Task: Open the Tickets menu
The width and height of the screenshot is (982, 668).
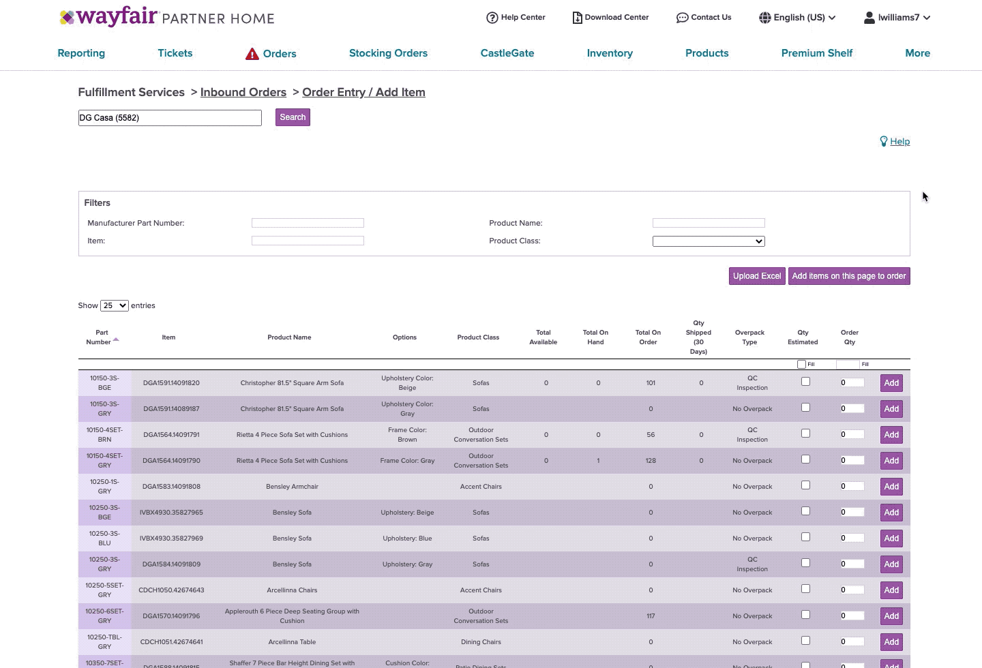Action: tap(175, 53)
